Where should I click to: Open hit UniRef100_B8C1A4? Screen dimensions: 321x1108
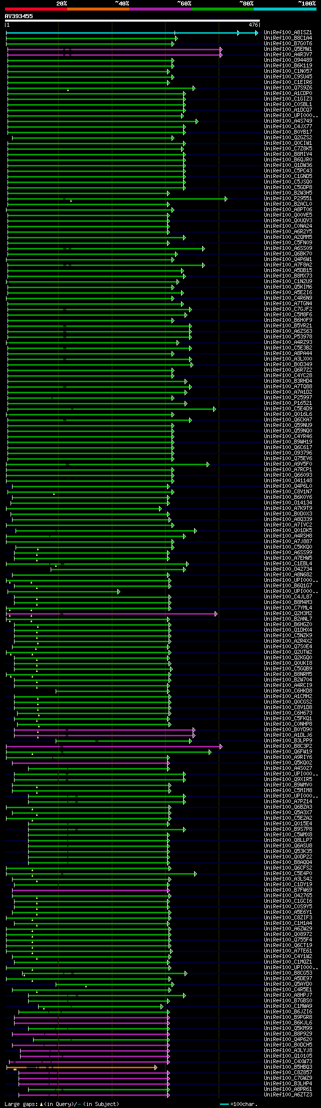pyautogui.click(x=288, y=38)
